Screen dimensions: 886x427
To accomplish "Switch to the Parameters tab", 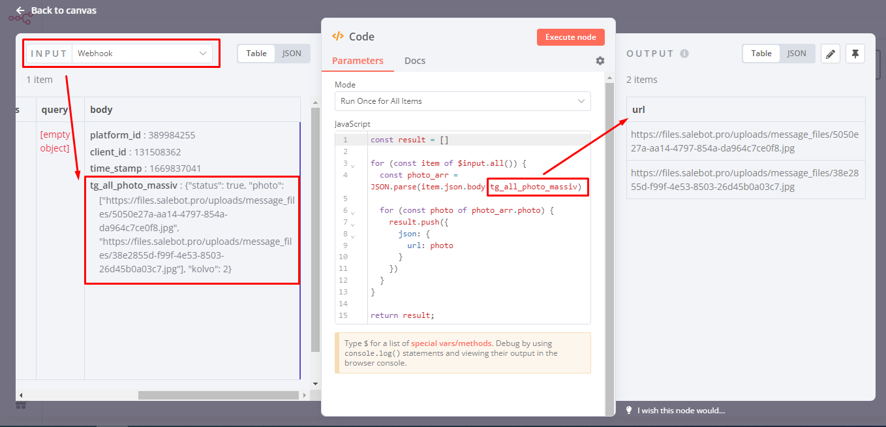I will coord(358,61).
